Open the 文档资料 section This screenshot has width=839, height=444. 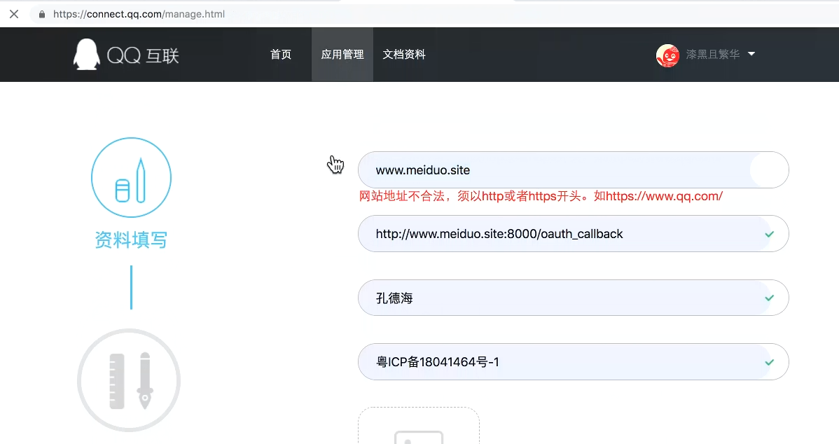(404, 54)
